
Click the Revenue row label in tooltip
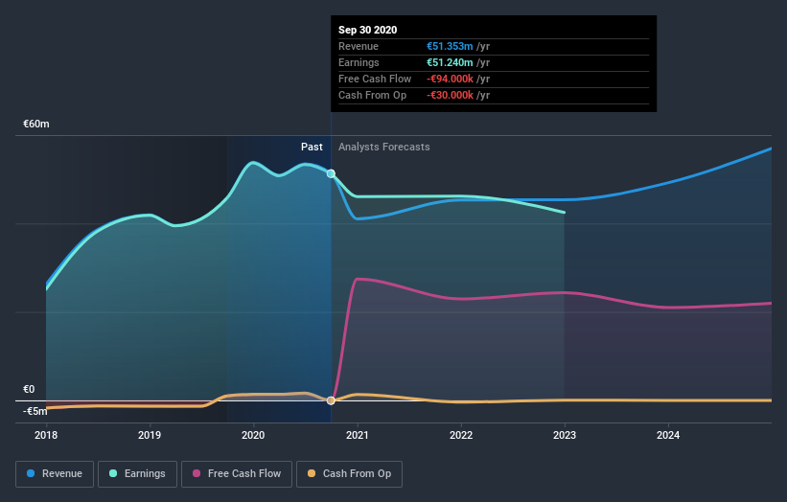coord(359,46)
